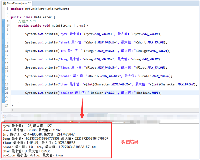The width and height of the screenshot is (200, 160).
Task: Click the short println statement on line 9
Action: (96, 42)
